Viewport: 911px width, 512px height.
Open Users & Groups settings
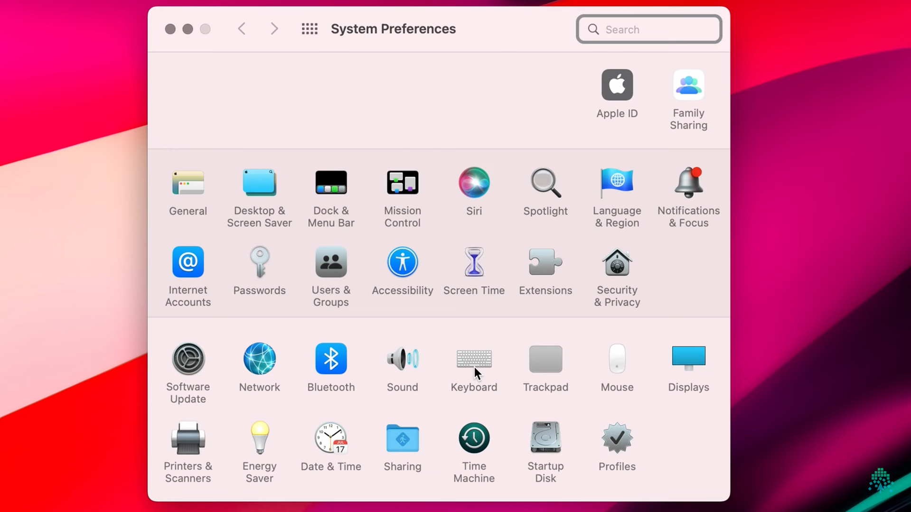click(x=331, y=262)
